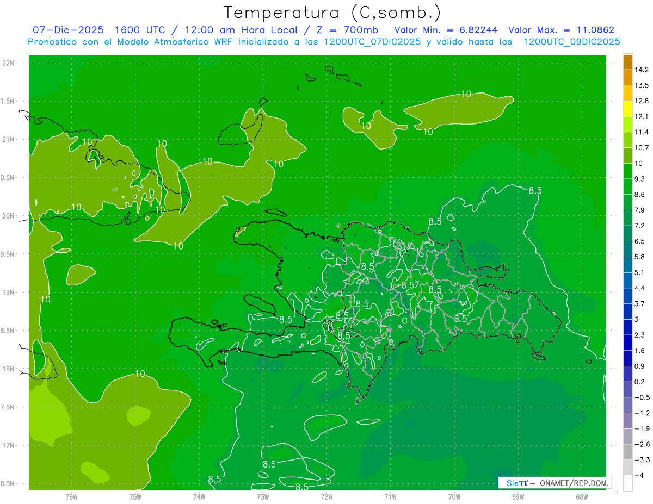653x504 pixels.
Task: Click 'Valor Max. = 11.0862' readout
Action: [x=561, y=30]
